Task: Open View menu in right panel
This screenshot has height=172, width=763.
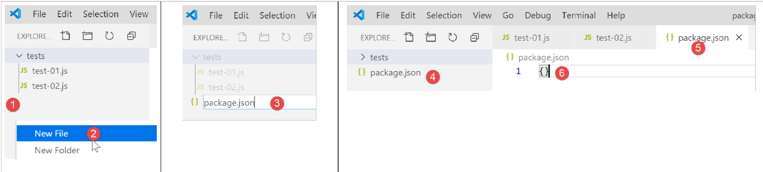Action: [x=482, y=15]
